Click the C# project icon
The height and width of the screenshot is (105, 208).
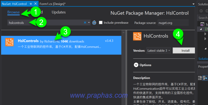(x=206, y=29)
